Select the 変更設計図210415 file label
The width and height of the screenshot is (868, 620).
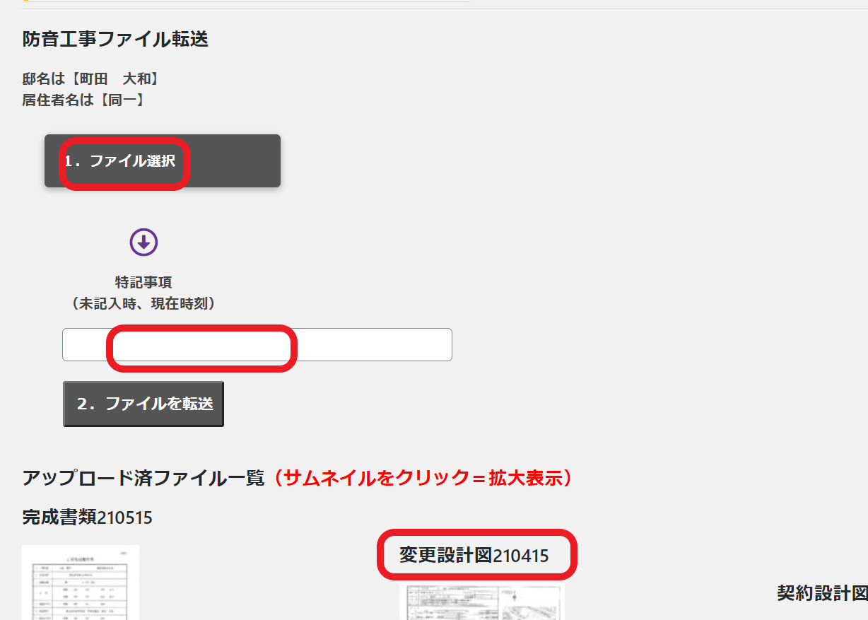pyautogui.click(x=474, y=556)
